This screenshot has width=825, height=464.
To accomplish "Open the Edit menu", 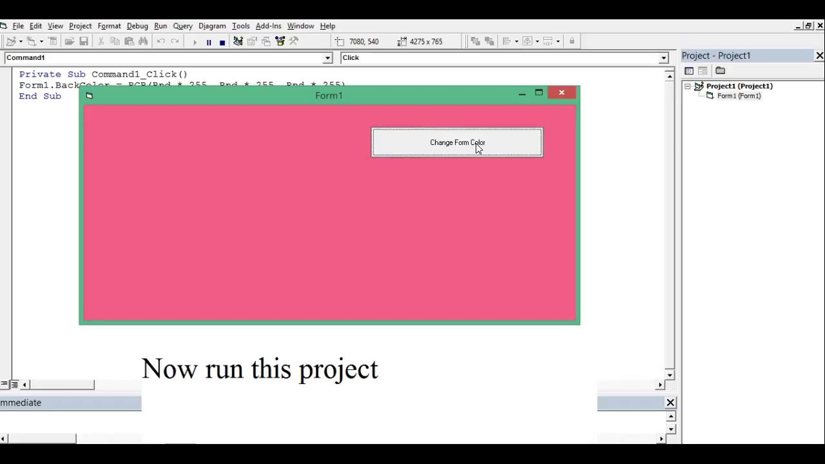I will coord(35,26).
